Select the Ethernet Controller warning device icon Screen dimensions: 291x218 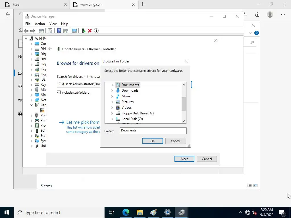43,110
